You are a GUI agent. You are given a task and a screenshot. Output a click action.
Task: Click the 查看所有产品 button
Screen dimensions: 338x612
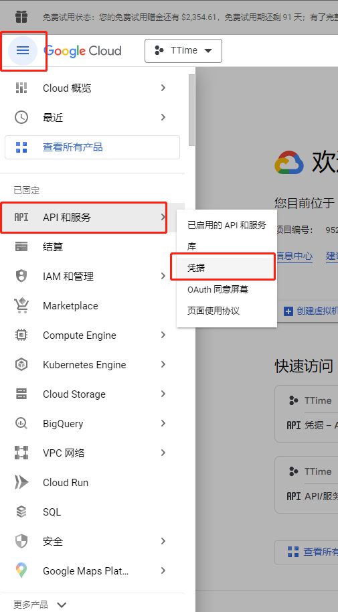click(92, 147)
